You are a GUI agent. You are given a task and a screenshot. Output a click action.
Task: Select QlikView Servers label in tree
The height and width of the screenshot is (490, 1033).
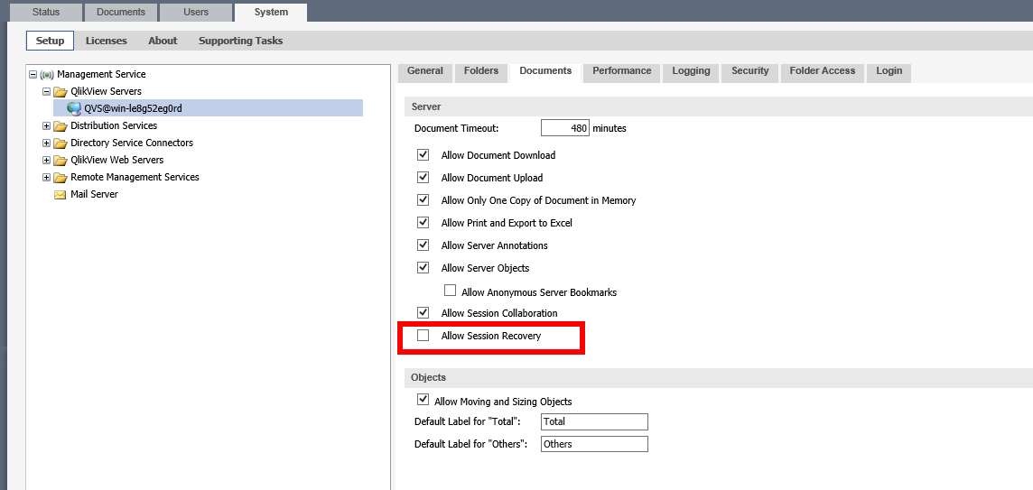106,91
